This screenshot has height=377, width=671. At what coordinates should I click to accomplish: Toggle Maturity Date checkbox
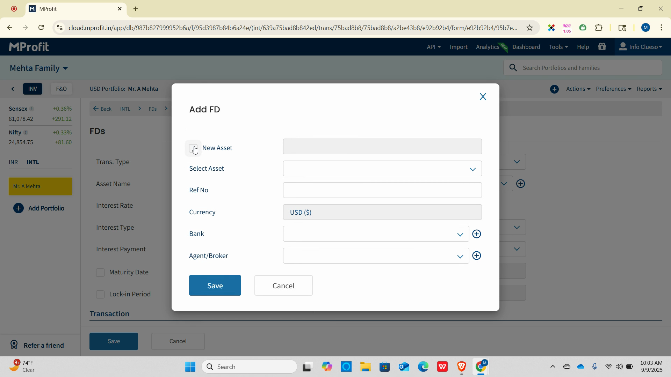coord(100,273)
